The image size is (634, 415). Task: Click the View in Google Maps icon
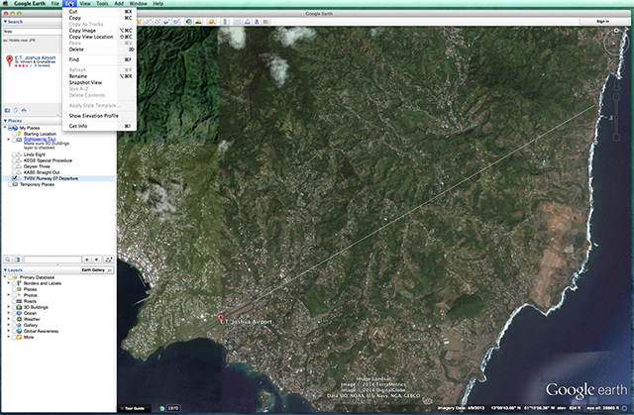tap(257, 22)
